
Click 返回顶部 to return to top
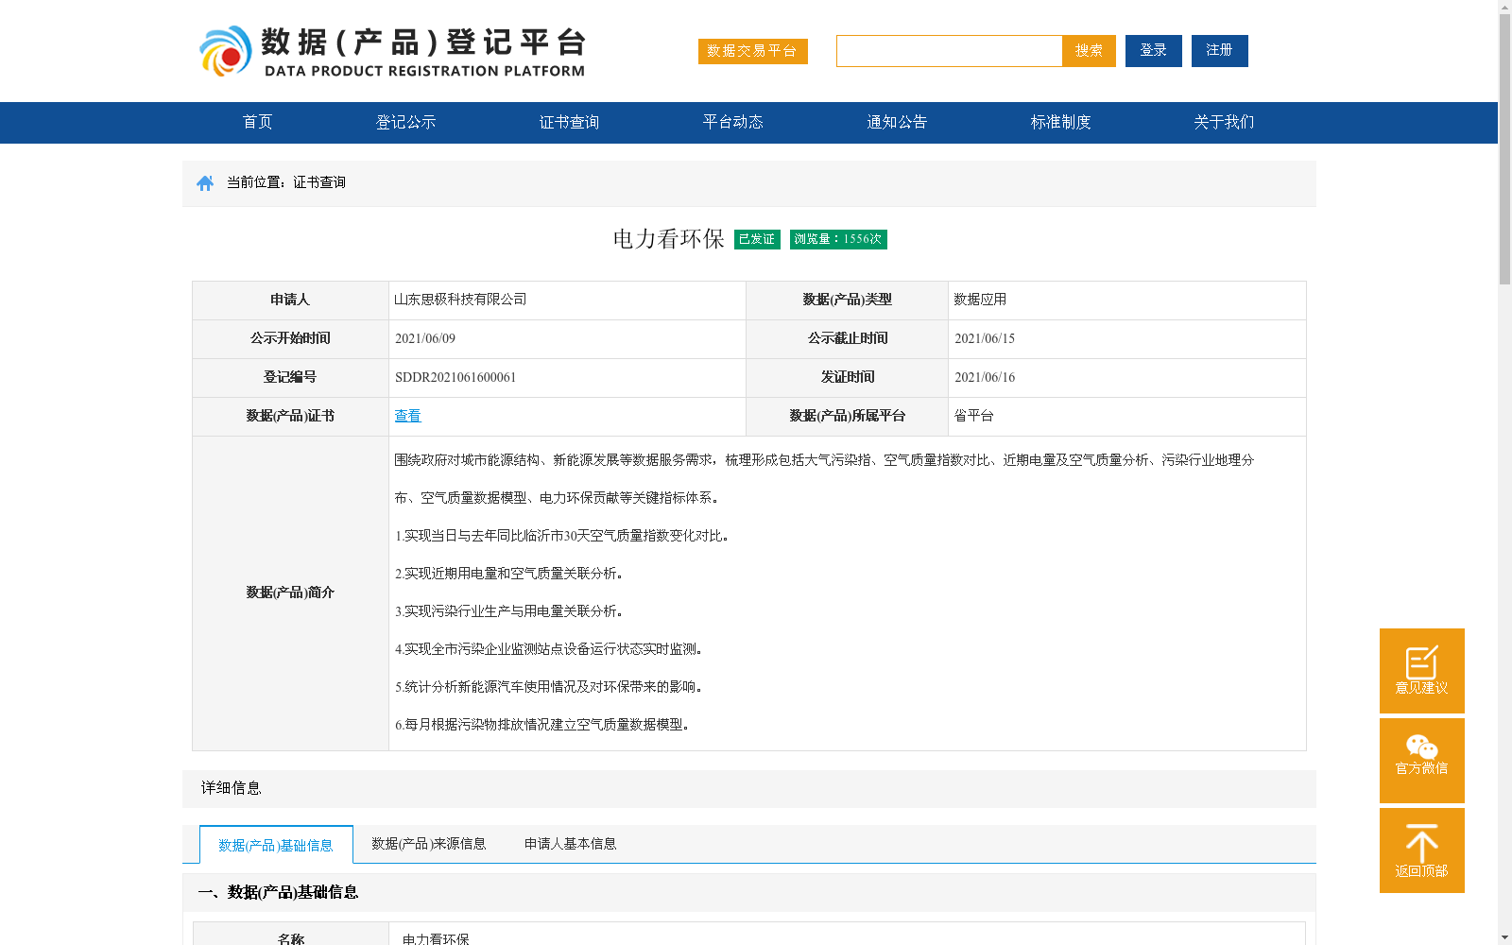click(x=1421, y=850)
